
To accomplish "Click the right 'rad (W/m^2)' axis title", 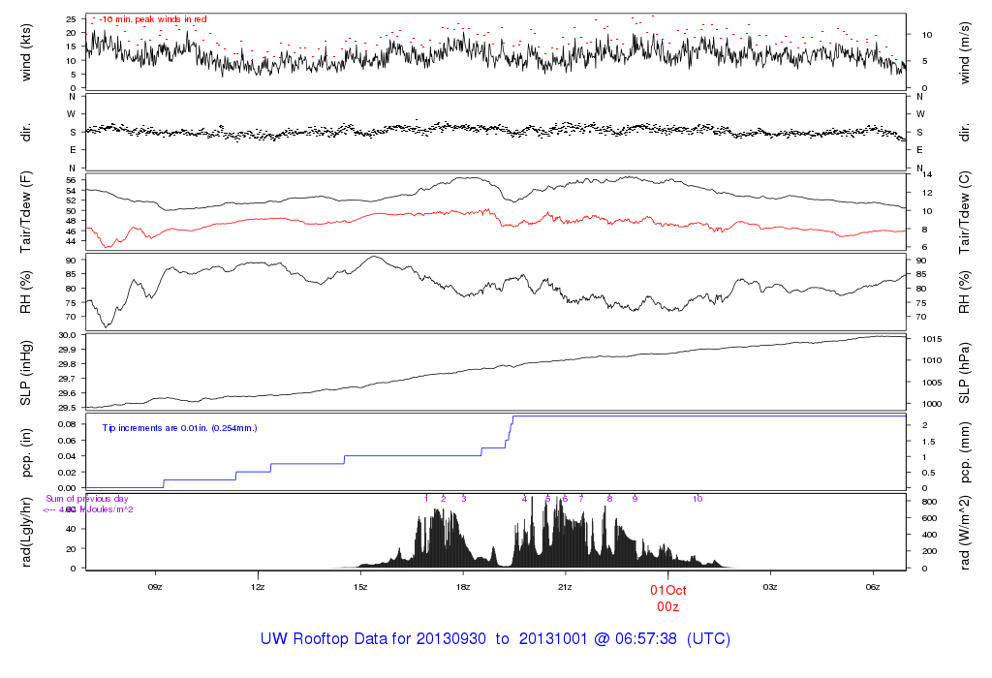I will tap(965, 533).
